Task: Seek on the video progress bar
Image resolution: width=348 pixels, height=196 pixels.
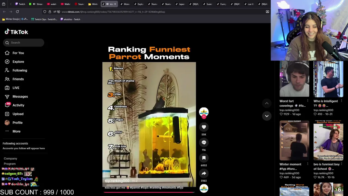Action: pyautogui.click(x=149, y=192)
